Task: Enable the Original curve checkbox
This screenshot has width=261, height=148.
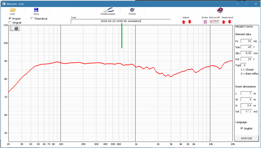Action: pos(10,23)
